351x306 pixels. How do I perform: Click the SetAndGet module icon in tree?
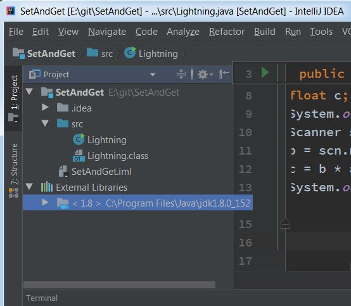tap(47, 92)
